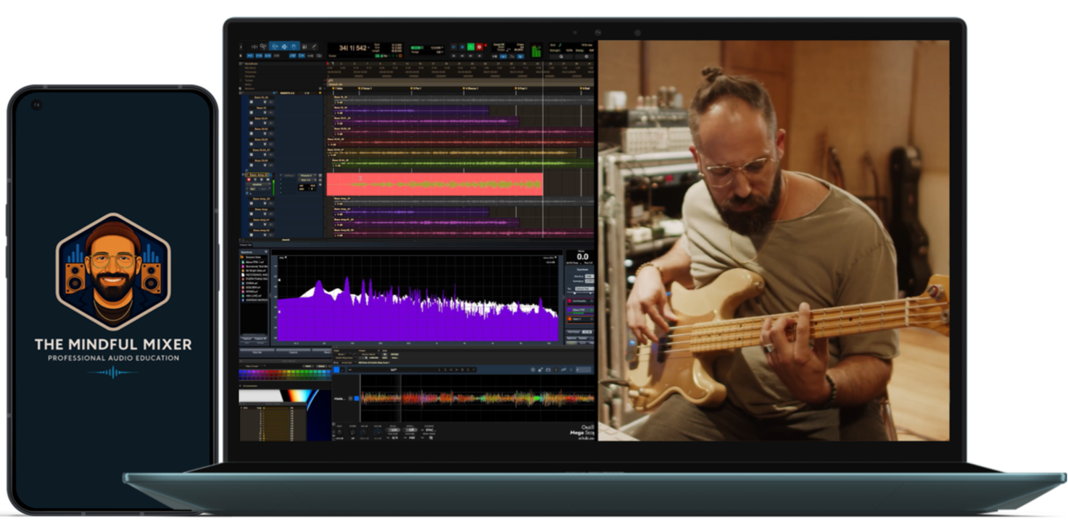Open the panel menu icon beside the Spectrum title
Viewport: 1068px width, 532px height.
(265, 252)
